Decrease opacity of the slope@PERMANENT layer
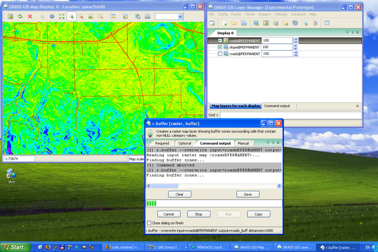This screenshot has width=378, height=252. pyautogui.click(x=296, y=49)
